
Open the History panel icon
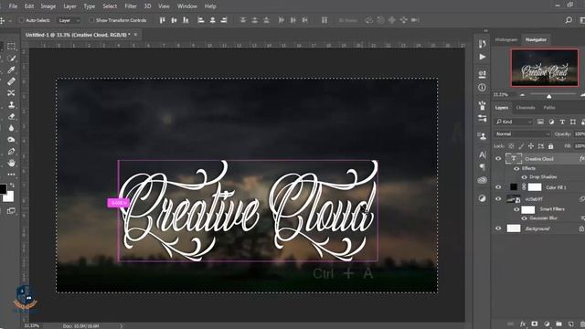482,44
